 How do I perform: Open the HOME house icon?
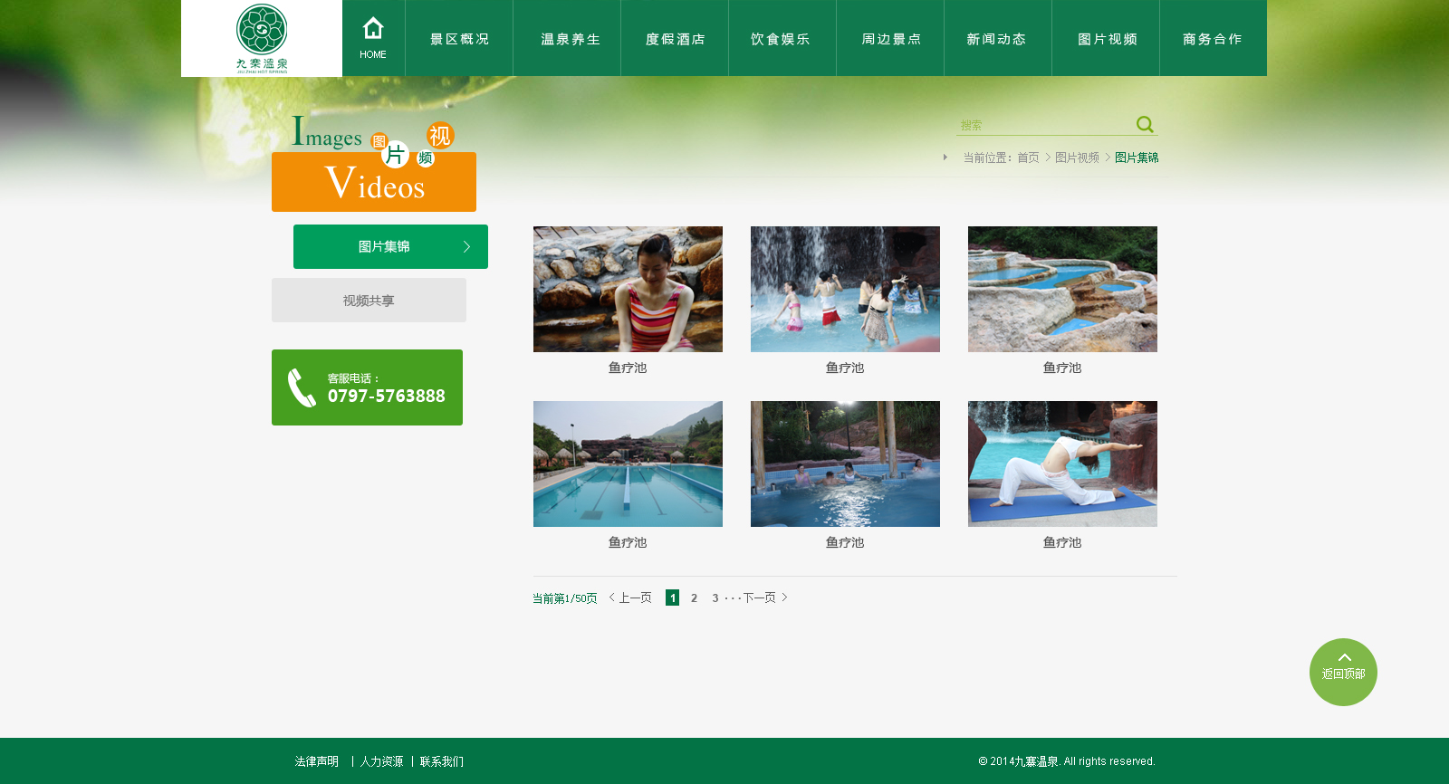(x=373, y=29)
